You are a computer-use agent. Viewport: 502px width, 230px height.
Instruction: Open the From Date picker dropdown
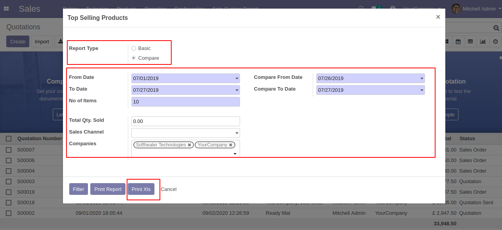pos(237,78)
